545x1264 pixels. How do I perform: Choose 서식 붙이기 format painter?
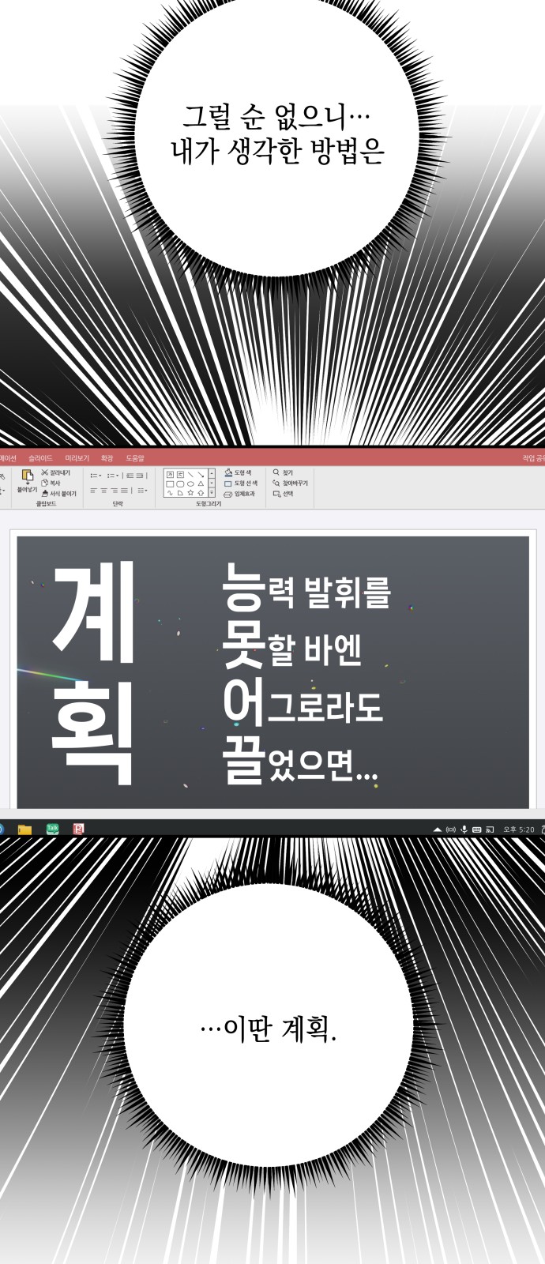click(59, 493)
